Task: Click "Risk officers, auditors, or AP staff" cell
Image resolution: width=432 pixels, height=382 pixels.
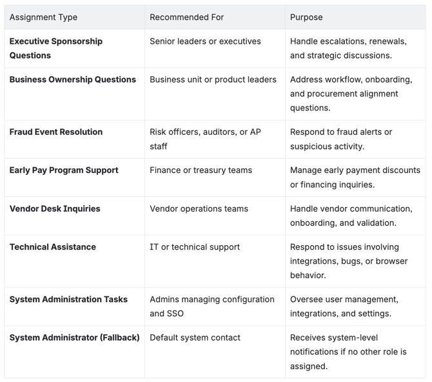Action: pos(205,139)
